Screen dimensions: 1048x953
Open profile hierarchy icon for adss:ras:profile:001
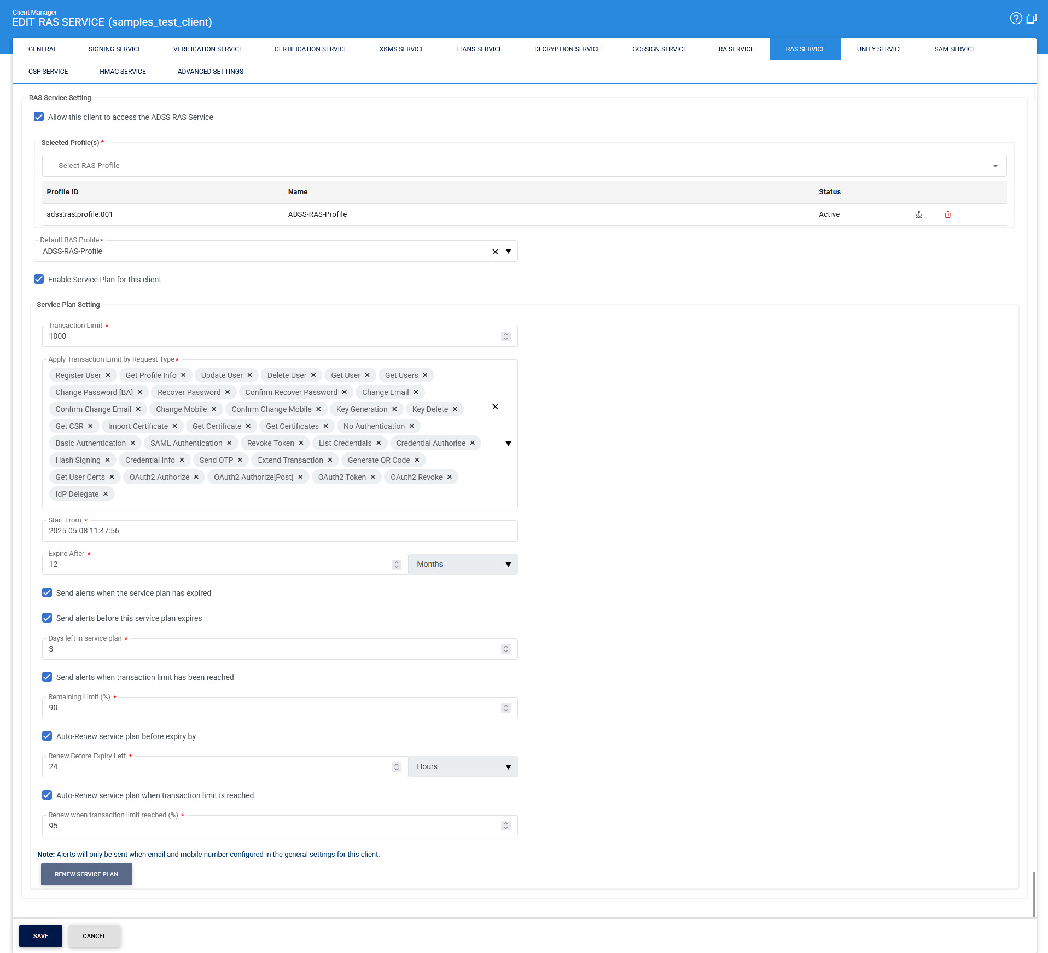point(919,214)
